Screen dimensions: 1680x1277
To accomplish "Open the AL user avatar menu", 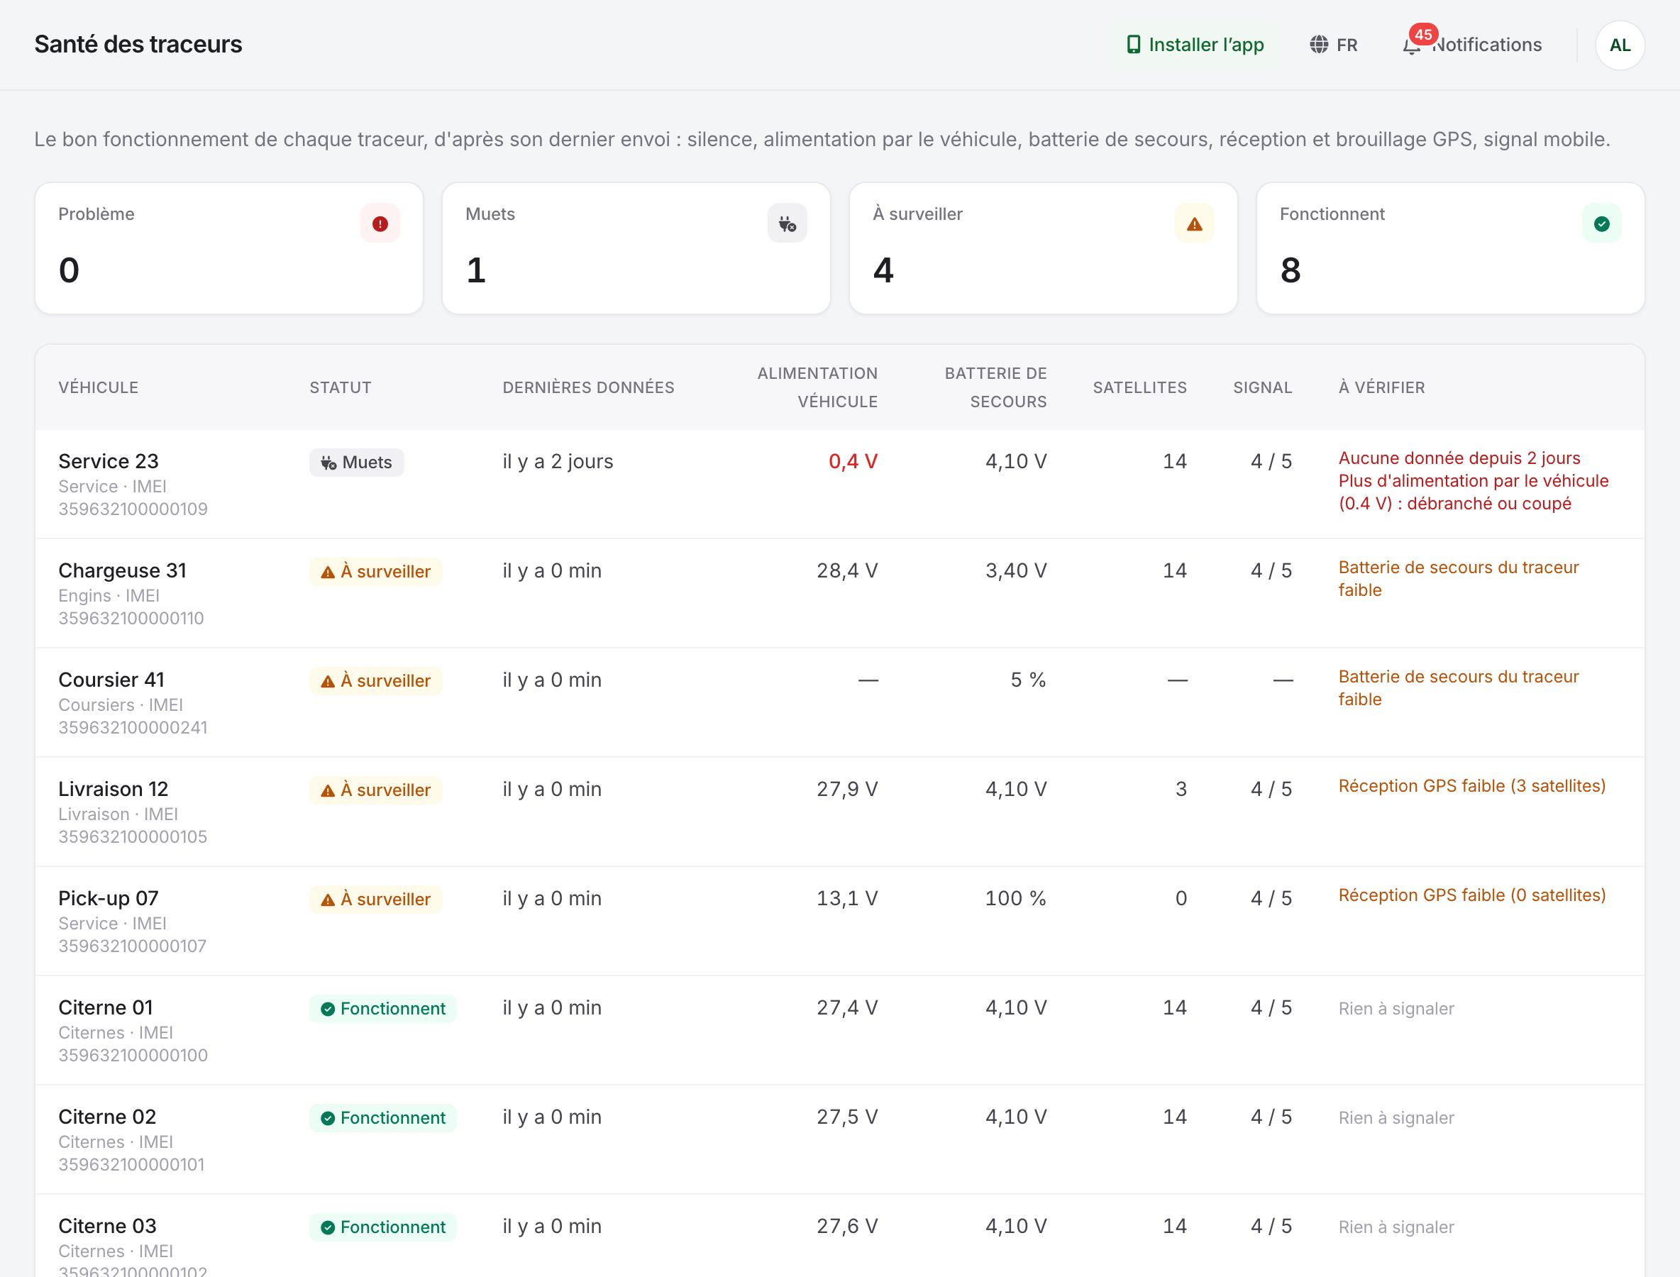I will 1620,45.
